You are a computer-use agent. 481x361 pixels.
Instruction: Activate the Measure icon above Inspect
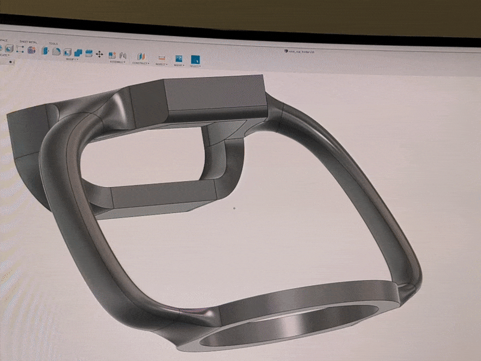tap(161, 57)
